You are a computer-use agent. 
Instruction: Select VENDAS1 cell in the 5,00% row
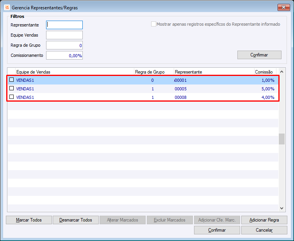(x=25, y=89)
